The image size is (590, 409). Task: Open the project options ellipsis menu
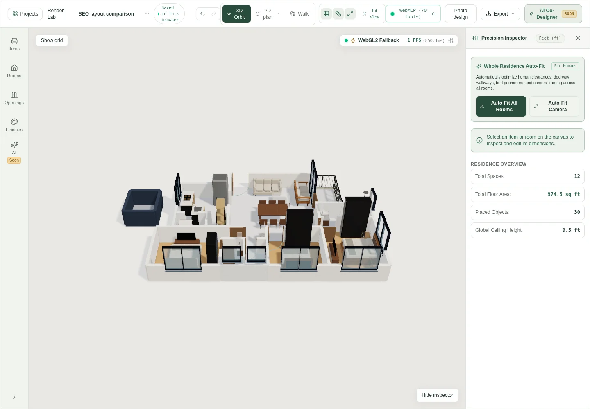(147, 13)
